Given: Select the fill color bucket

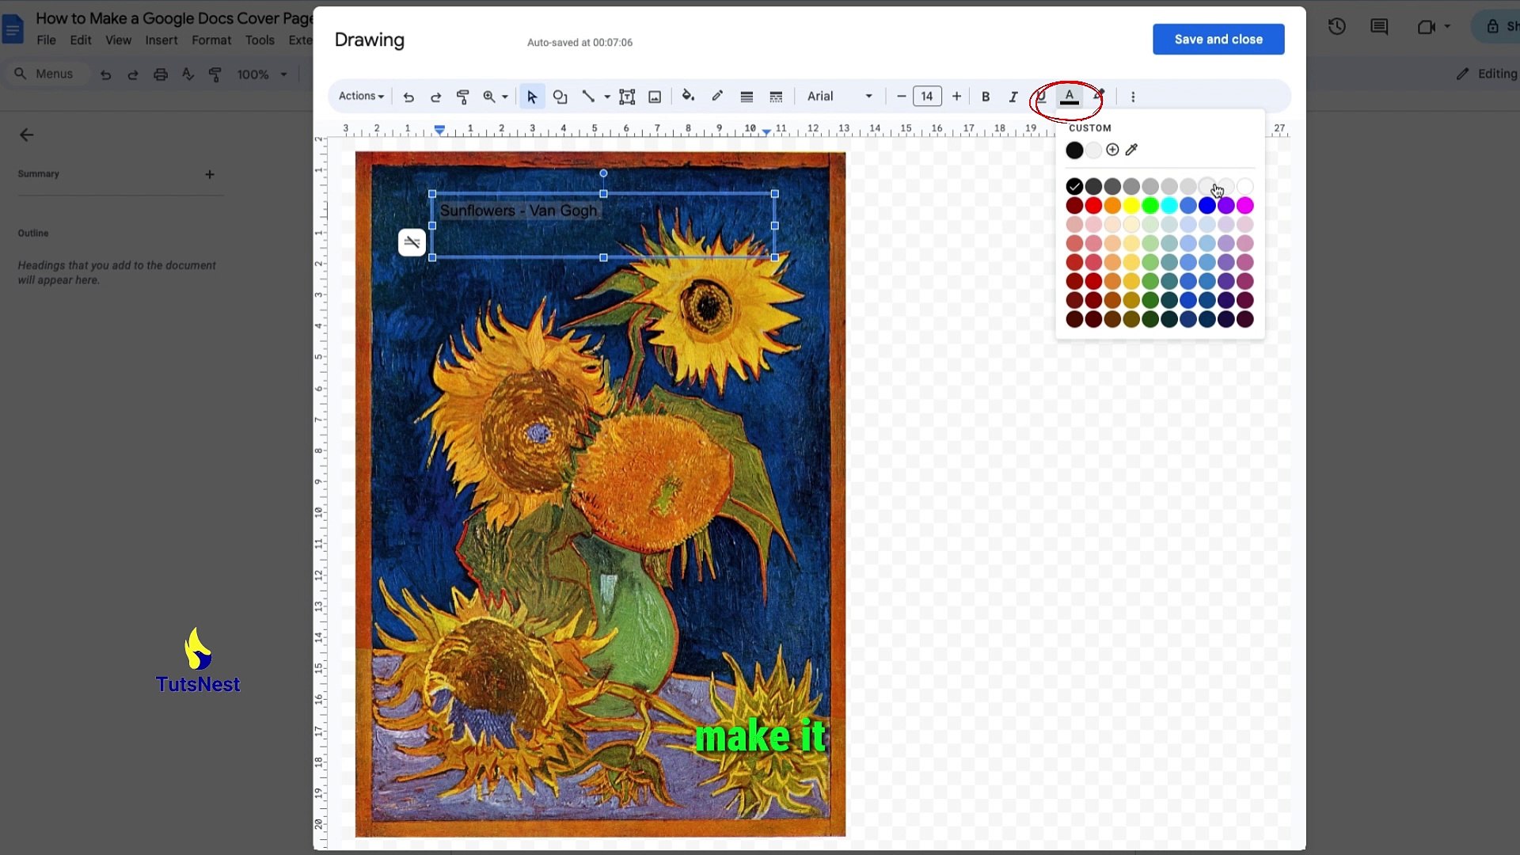Looking at the screenshot, I should click(x=688, y=96).
